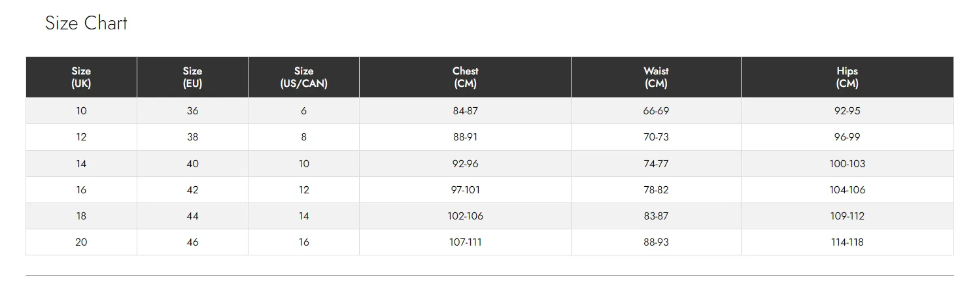977x292 pixels.
Task: Select the Size (EU) column header
Action: (192, 77)
